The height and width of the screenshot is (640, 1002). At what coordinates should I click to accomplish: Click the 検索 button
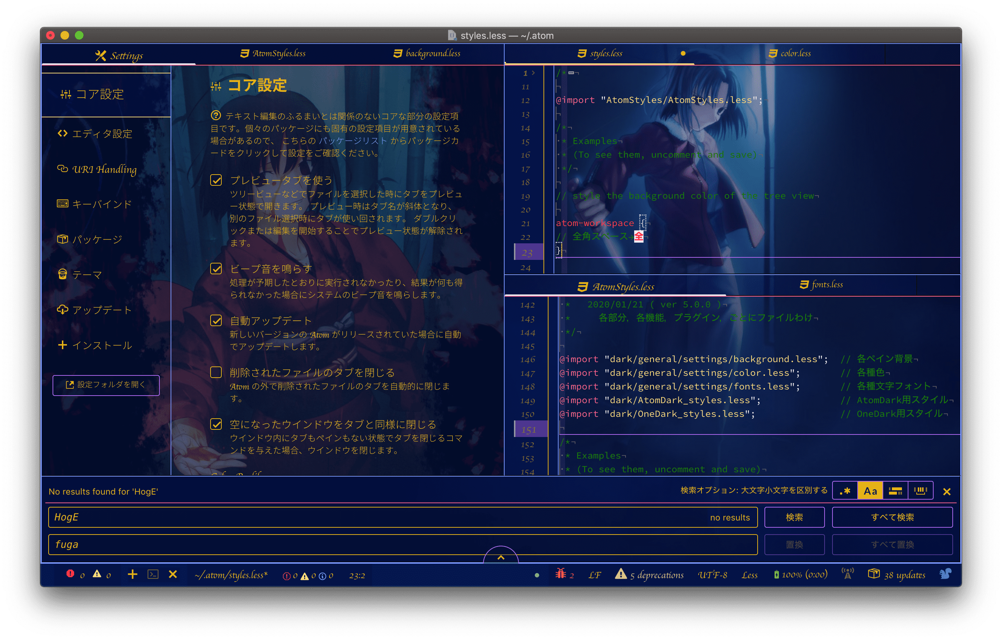tap(794, 517)
